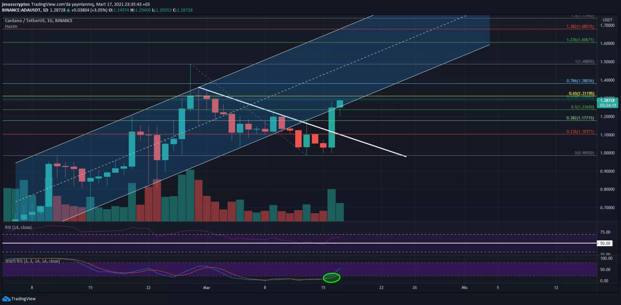Open the USDT currency selector
The height and width of the screenshot is (305, 621).
(607, 20)
